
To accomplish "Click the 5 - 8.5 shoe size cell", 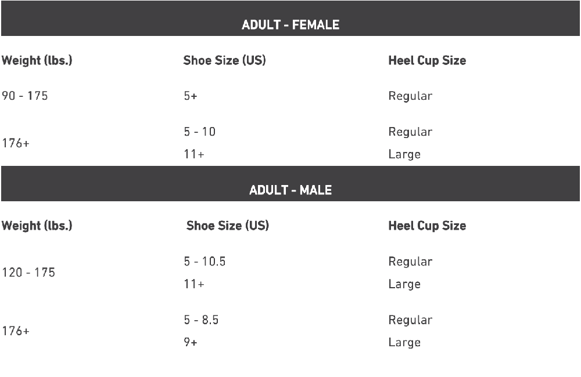I will (201, 320).
